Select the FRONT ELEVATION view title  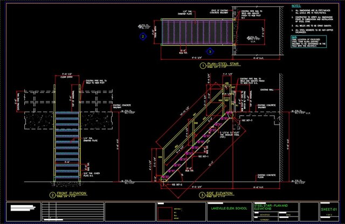pyautogui.click(x=72, y=193)
